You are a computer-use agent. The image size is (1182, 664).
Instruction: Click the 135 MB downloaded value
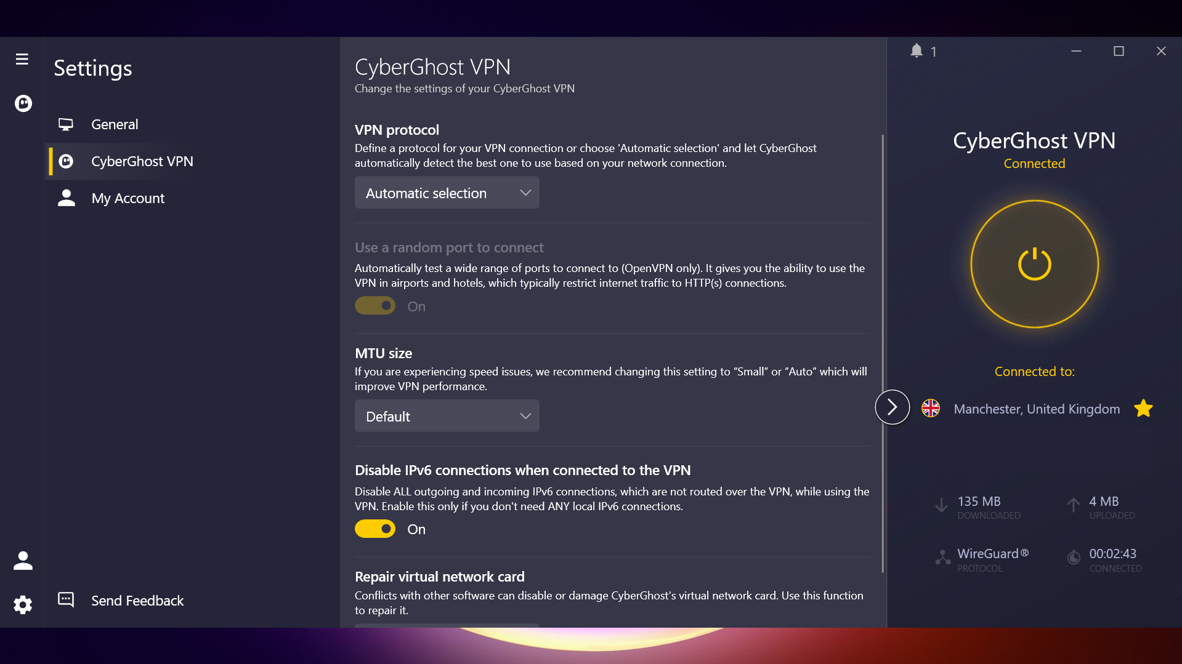click(979, 502)
